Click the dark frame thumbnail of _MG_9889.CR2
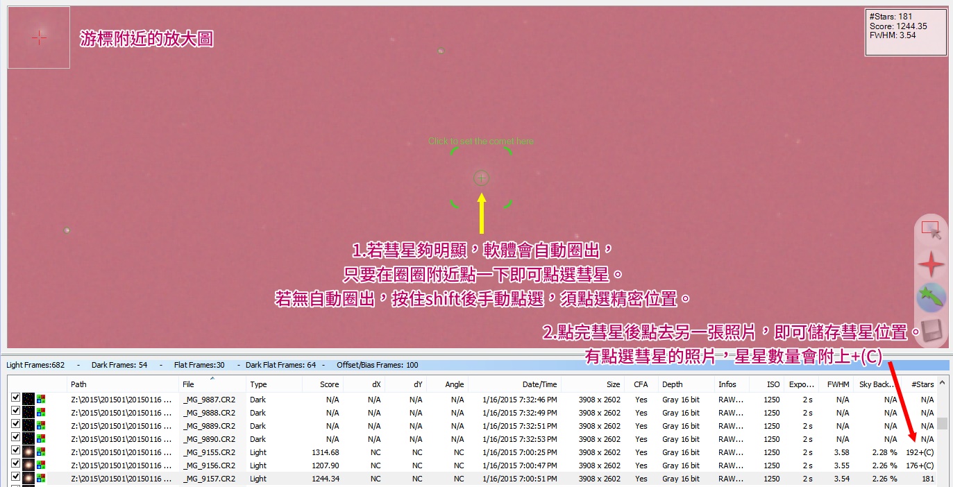The width and height of the screenshot is (953, 487). 28,426
